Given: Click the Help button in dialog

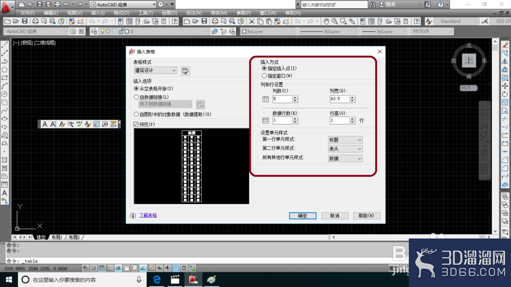Looking at the screenshot, I should (366, 216).
